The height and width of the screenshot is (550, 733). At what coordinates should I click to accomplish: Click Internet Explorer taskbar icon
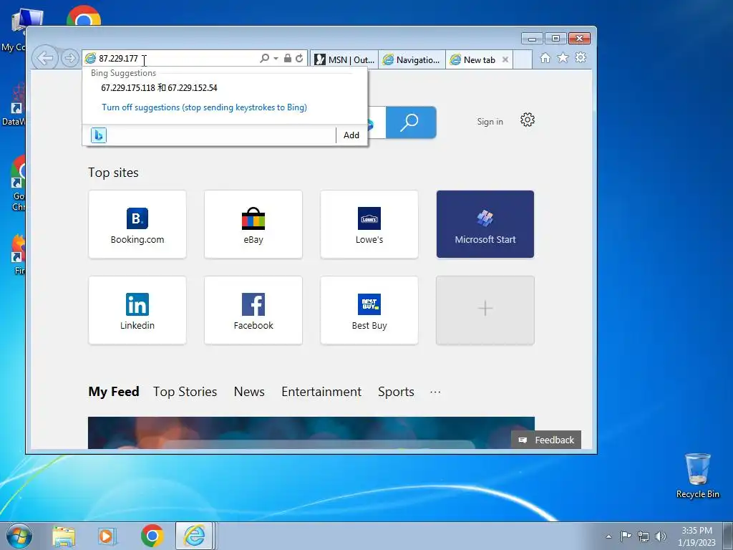click(x=195, y=536)
